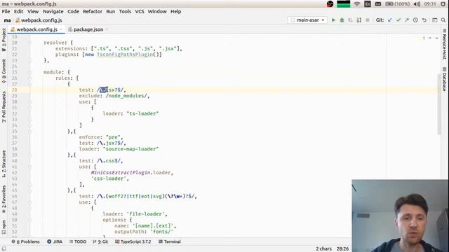Open the mail indicator in system tray
The width and height of the screenshot is (449, 252).
378,3
